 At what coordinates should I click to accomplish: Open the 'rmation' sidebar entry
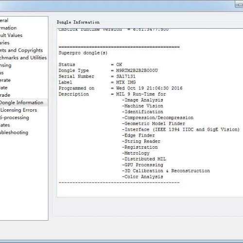point(8,28)
